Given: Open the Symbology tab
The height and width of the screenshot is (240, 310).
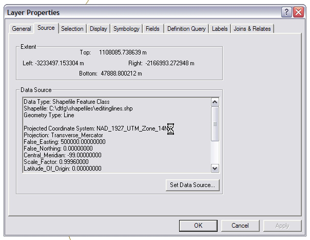Looking at the screenshot, I should pyautogui.click(x=126, y=29).
